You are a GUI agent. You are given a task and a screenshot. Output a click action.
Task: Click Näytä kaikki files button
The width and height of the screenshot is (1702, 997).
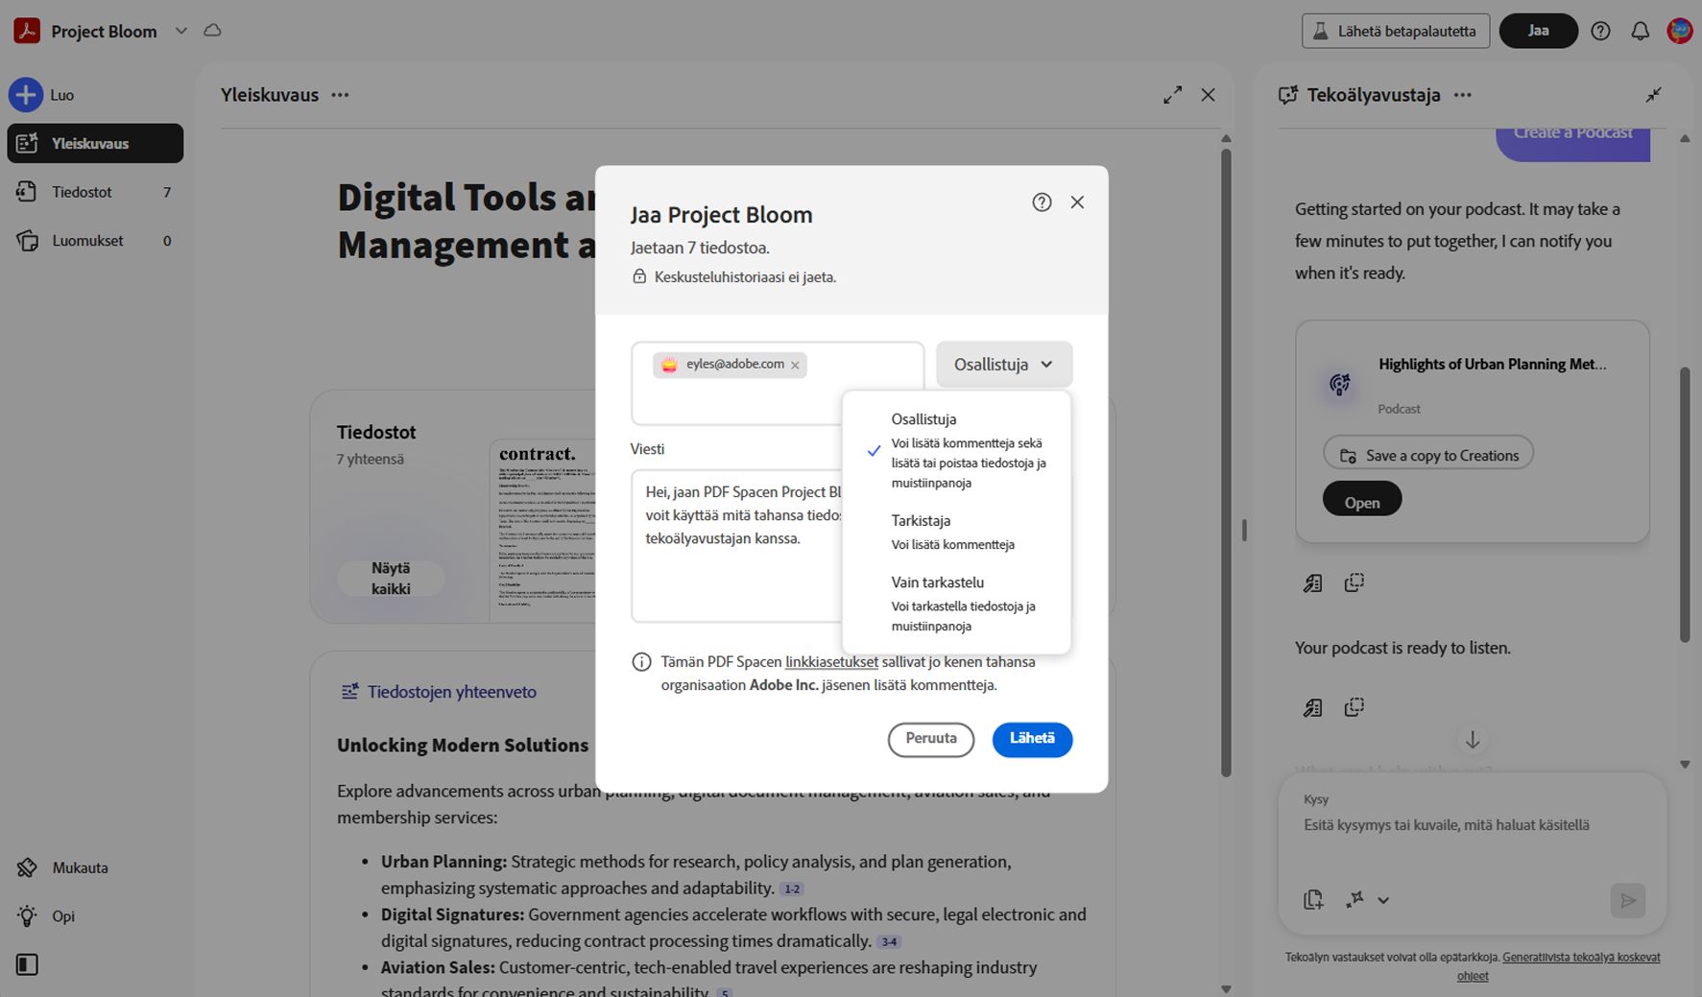391,579
